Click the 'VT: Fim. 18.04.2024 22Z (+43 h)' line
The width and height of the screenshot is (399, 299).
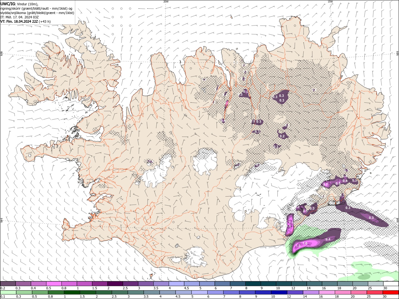pos(26,21)
